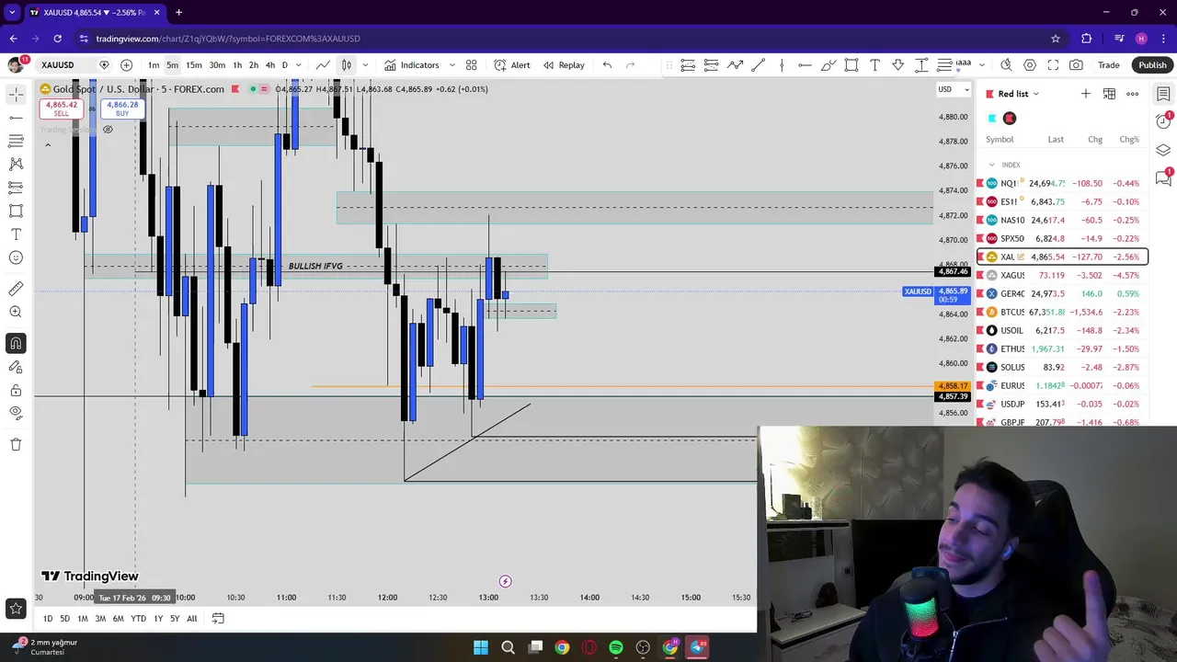This screenshot has width=1177, height=662.
Task: Select the red flag color filter
Action: 1010,119
